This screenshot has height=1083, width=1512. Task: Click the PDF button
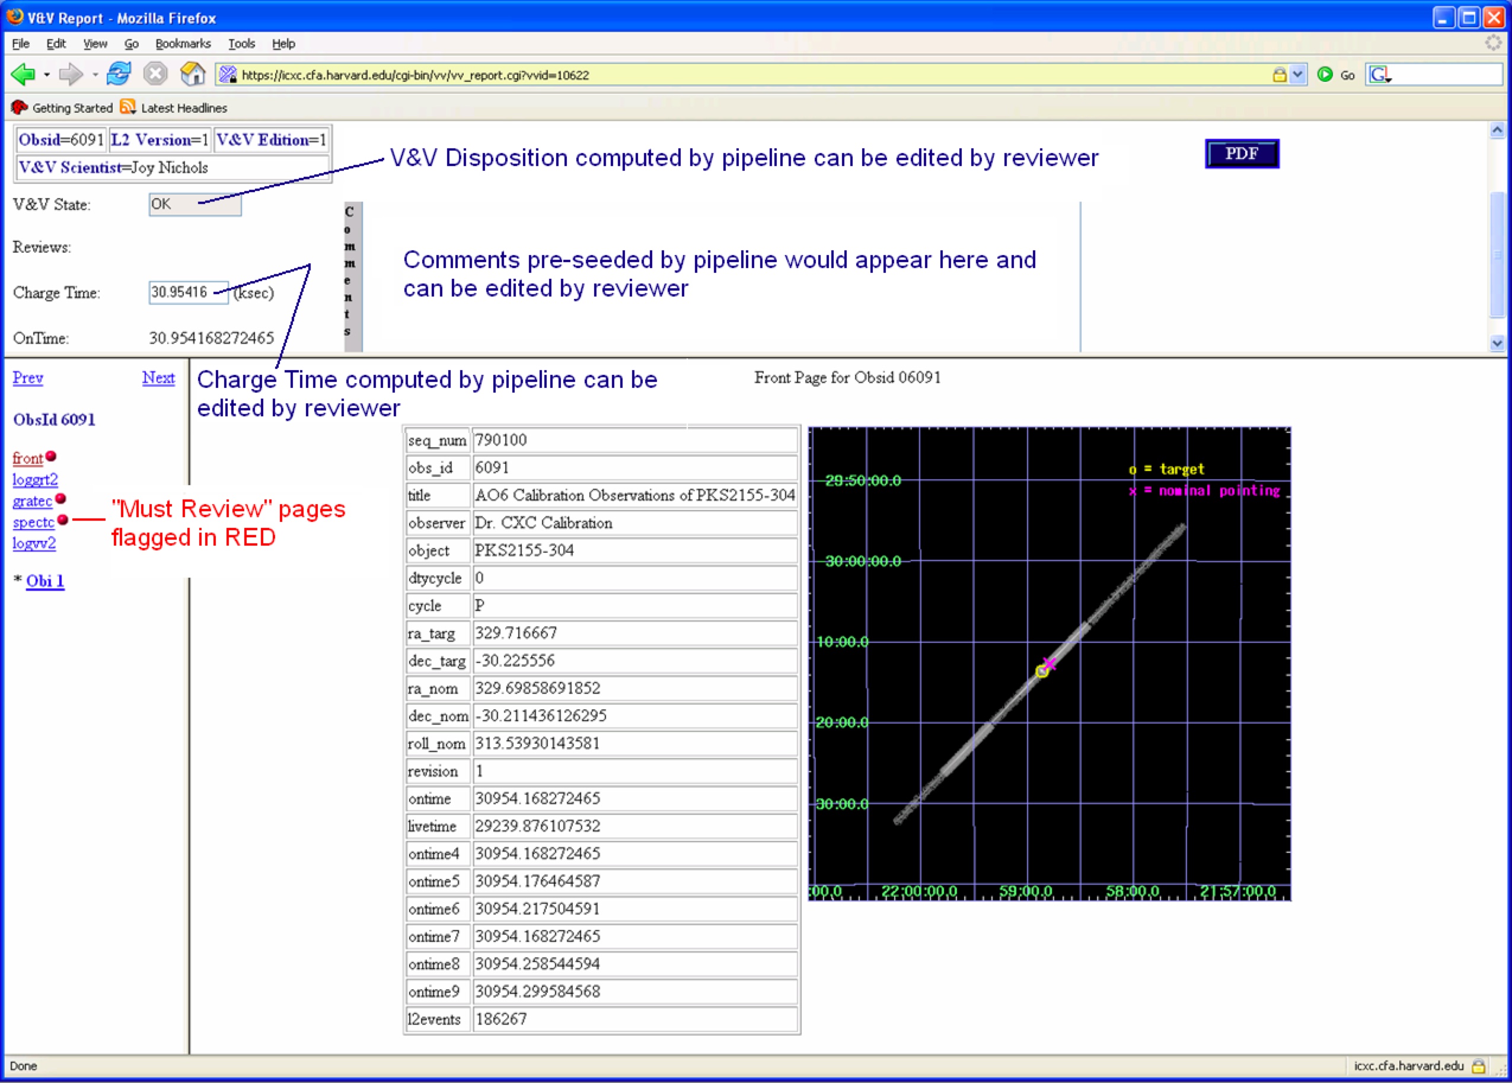click(1242, 154)
